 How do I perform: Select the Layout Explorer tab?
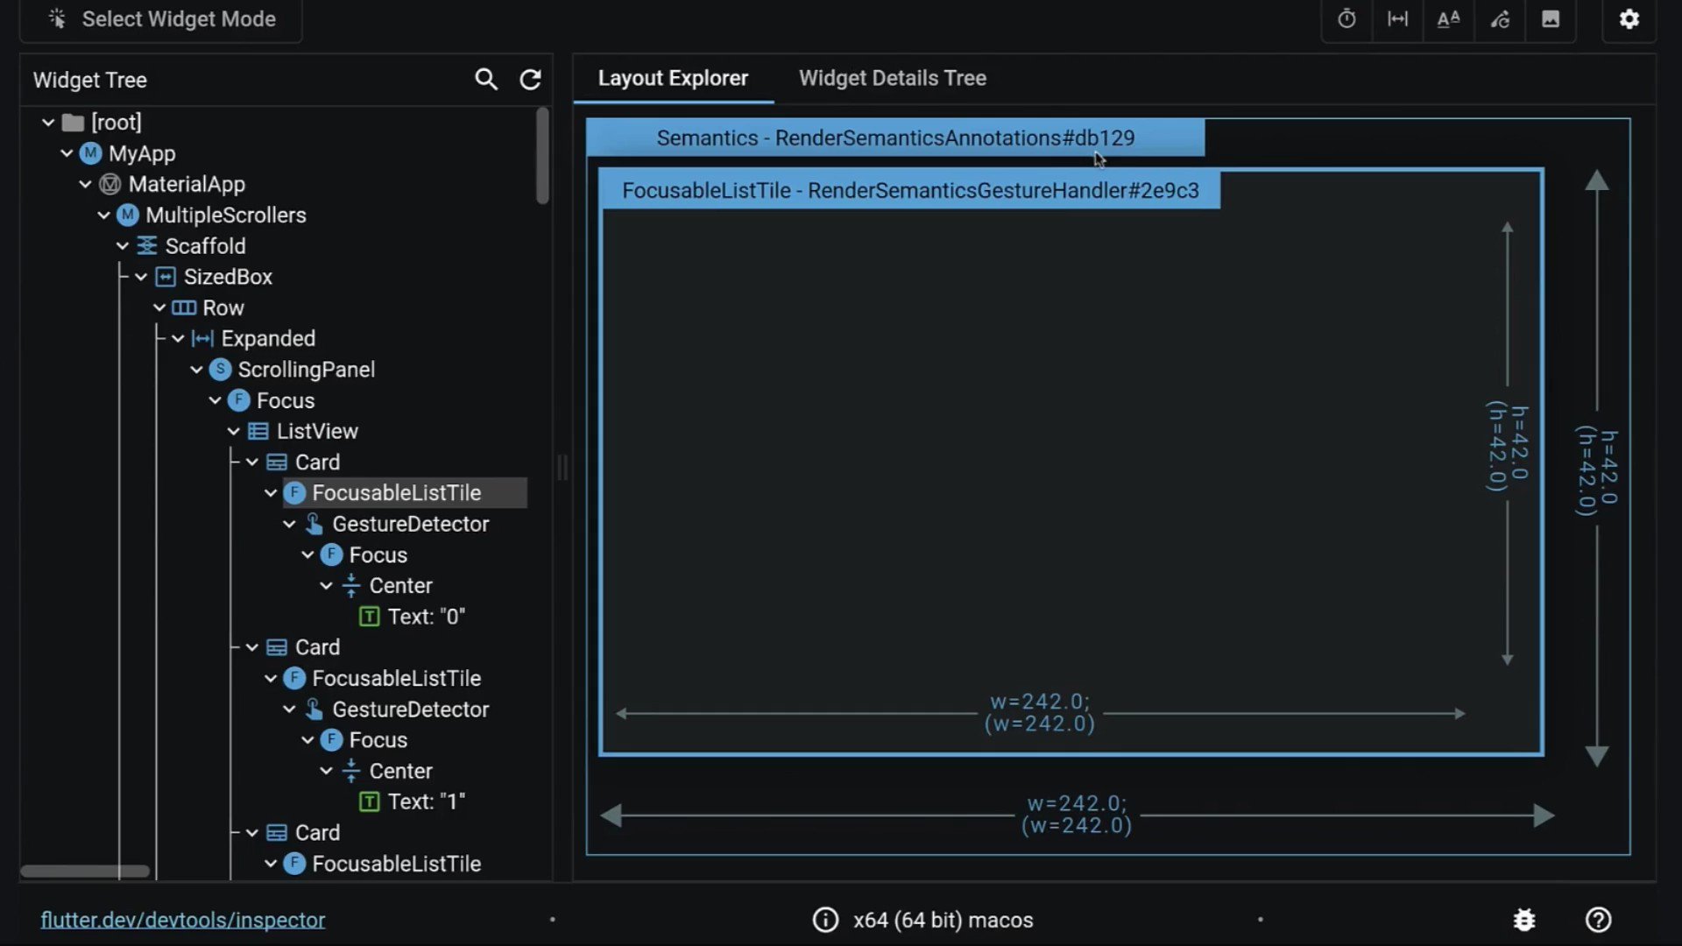(672, 78)
